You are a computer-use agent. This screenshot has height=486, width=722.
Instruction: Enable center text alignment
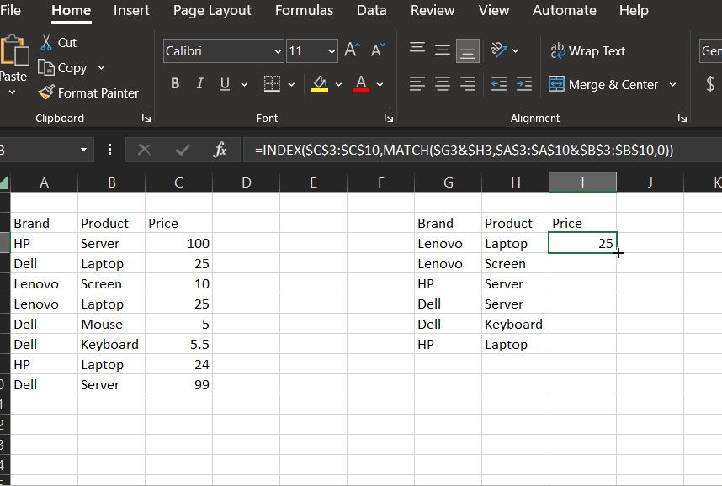442,83
